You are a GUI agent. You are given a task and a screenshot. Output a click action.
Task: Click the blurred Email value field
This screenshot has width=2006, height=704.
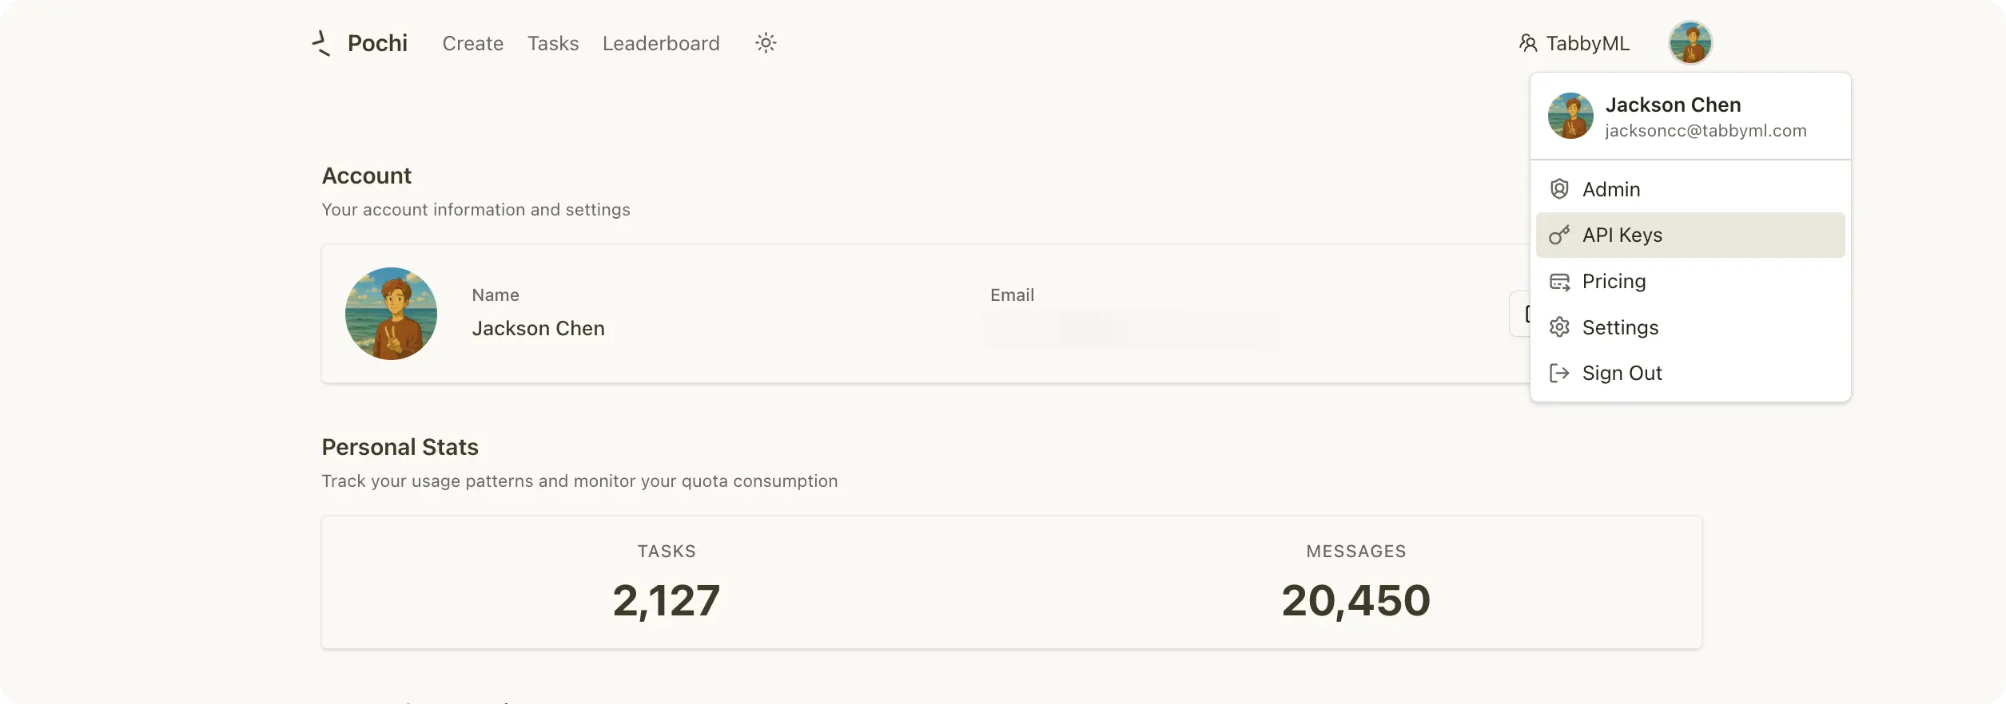pyautogui.click(x=1135, y=328)
